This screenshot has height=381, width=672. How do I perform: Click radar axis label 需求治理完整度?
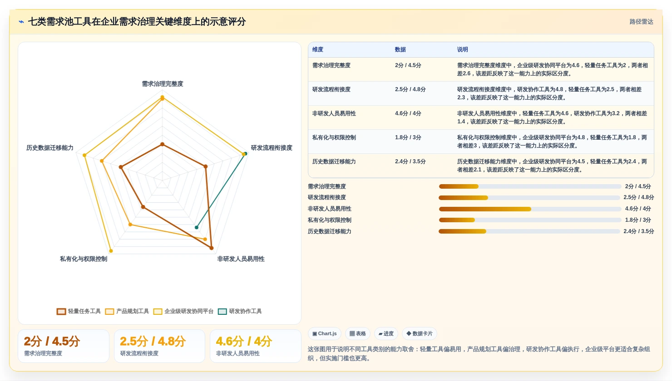(163, 84)
